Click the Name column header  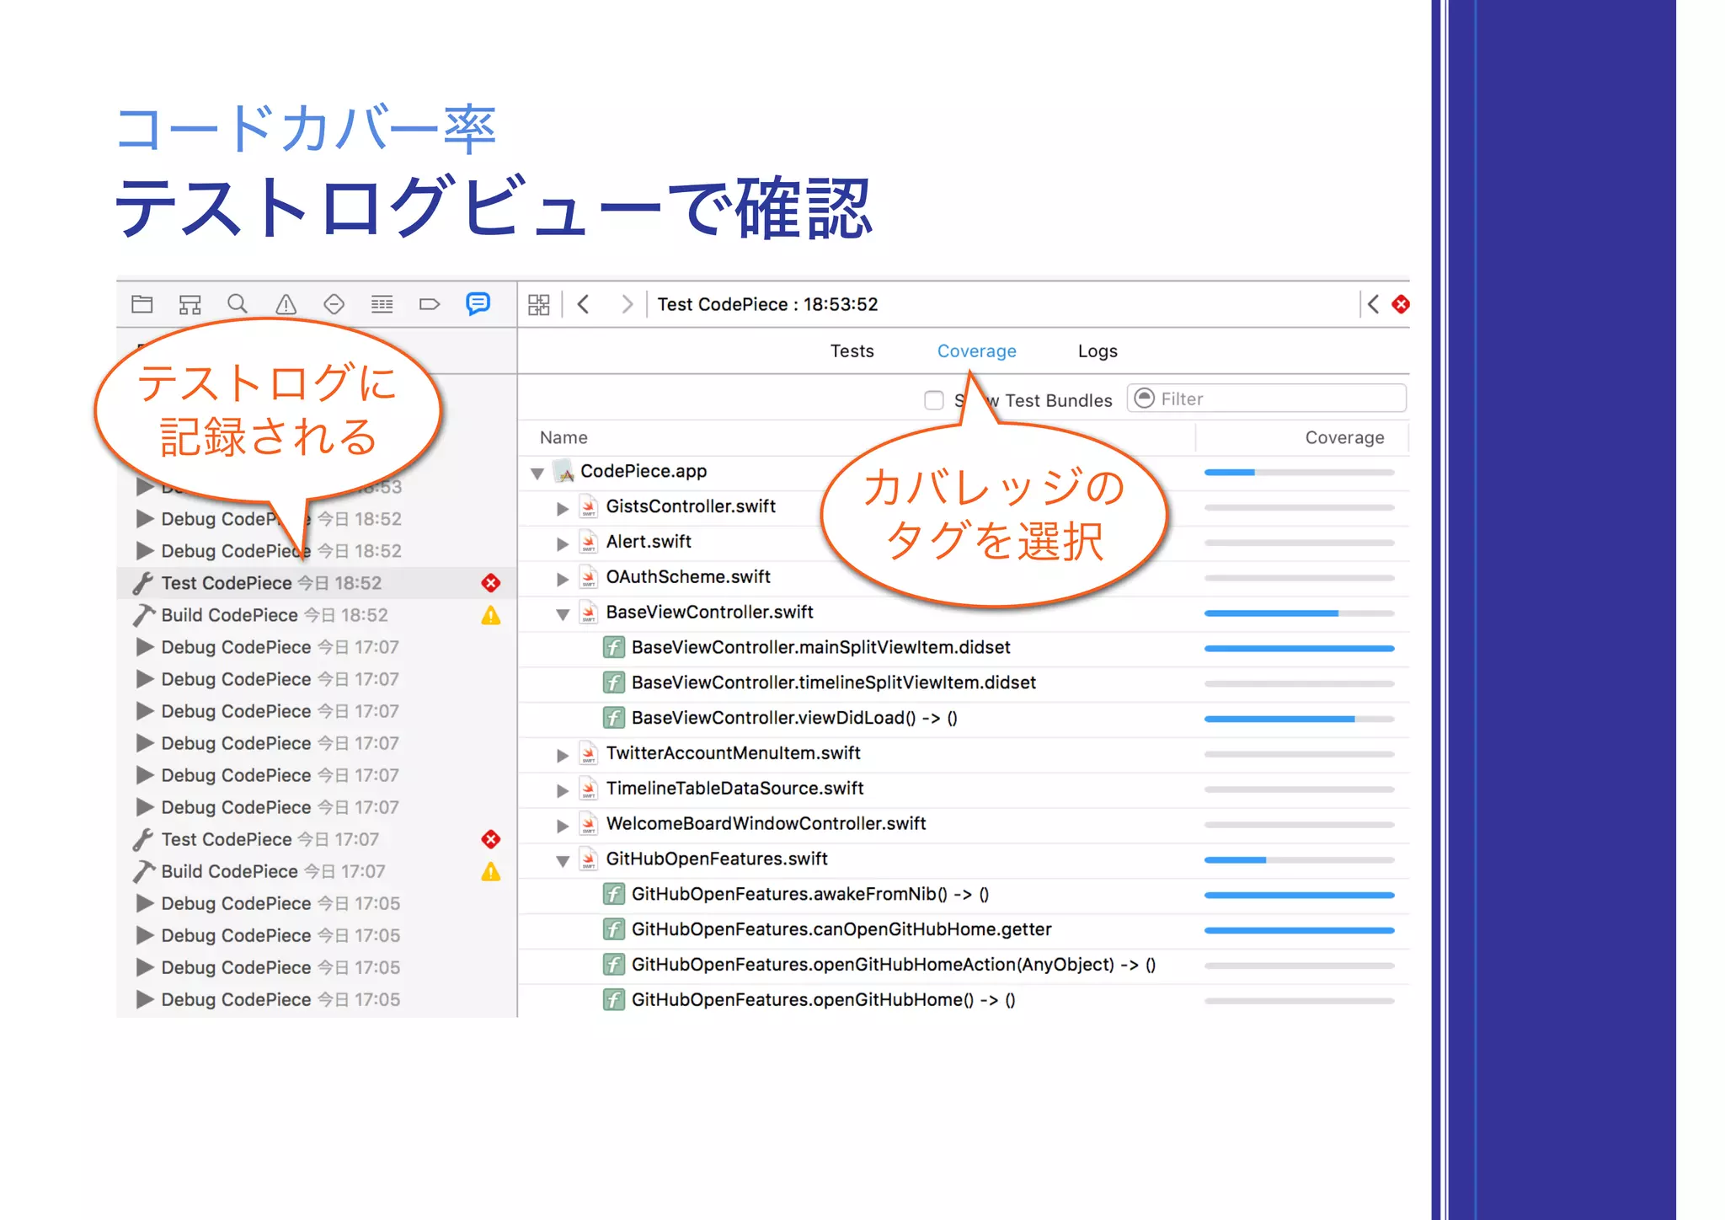pyautogui.click(x=563, y=437)
